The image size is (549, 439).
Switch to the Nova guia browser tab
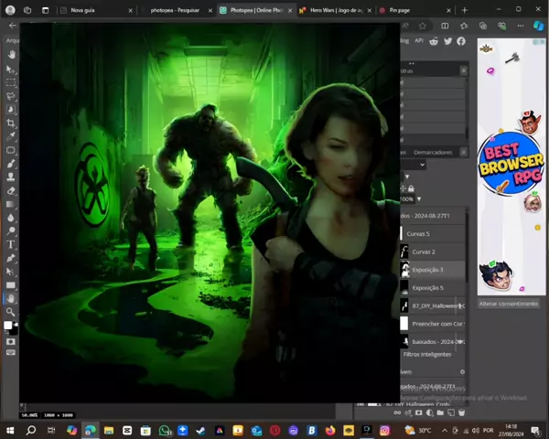click(x=96, y=10)
